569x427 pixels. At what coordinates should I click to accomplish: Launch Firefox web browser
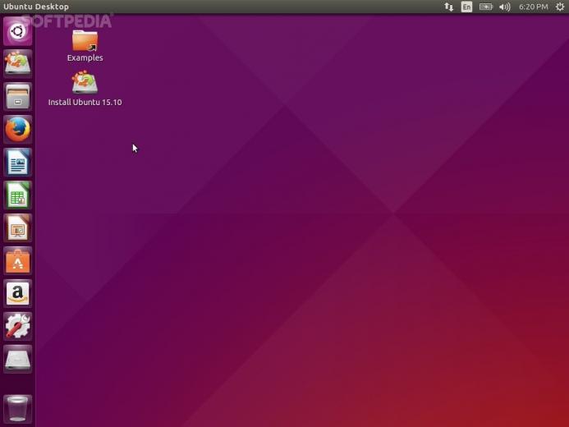[18, 130]
